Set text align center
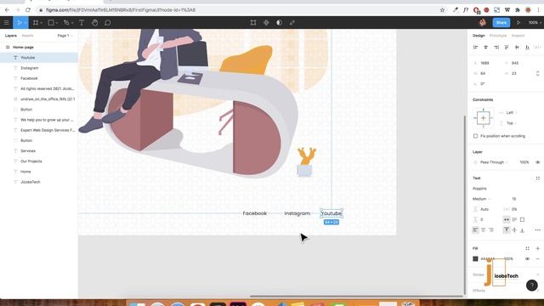 (x=484, y=229)
